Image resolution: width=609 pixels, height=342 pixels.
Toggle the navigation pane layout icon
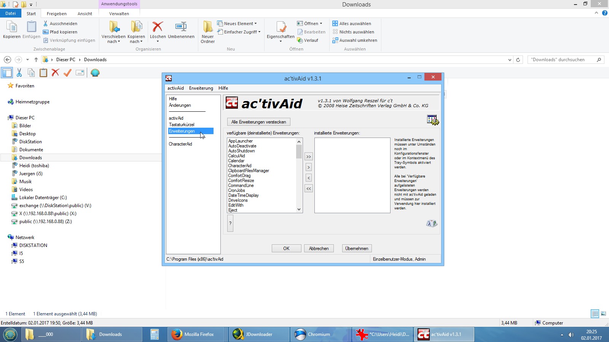7,73
